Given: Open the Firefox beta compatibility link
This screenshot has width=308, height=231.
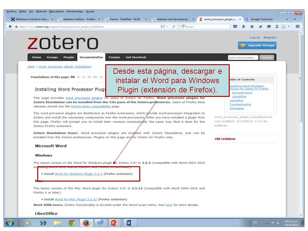Looking at the screenshot, I should tap(91, 106).
